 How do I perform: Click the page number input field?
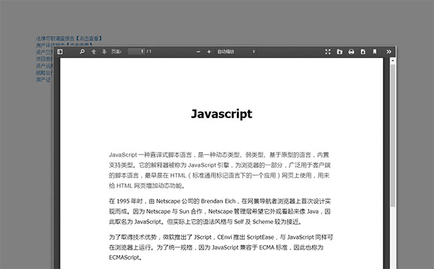click(x=136, y=51)
